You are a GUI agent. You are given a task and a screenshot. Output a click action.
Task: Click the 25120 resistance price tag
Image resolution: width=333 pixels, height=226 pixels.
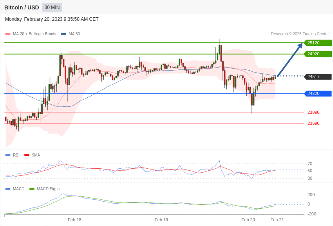pyautogui.click(x=318, y=43)
